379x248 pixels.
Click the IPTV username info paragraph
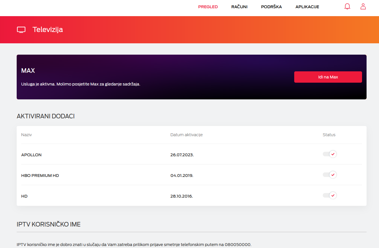[134, 245]
